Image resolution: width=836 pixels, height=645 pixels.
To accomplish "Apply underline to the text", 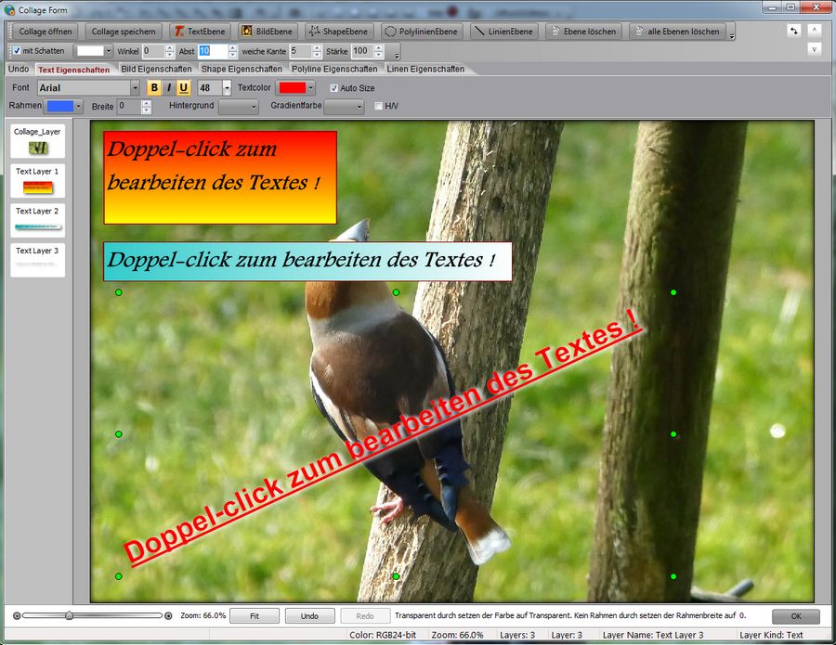I will tap(185, 87).
